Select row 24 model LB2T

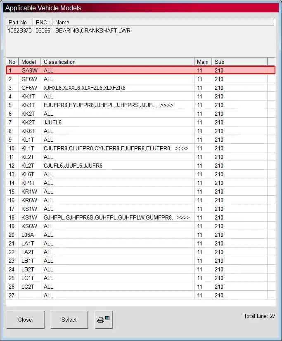tap(141, 269)
